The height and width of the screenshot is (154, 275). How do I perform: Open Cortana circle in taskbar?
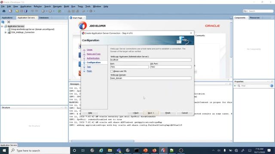(x=74, y=150)
